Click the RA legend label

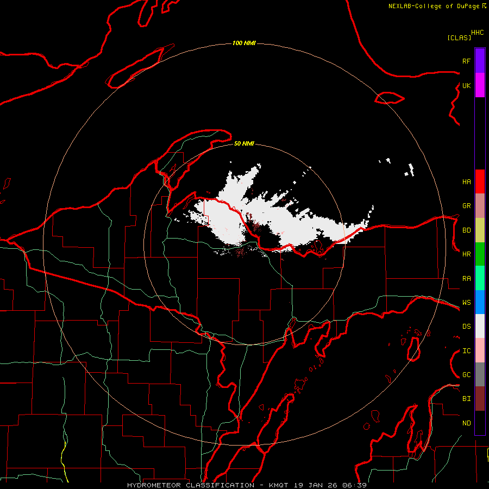[x=466, y=279]
